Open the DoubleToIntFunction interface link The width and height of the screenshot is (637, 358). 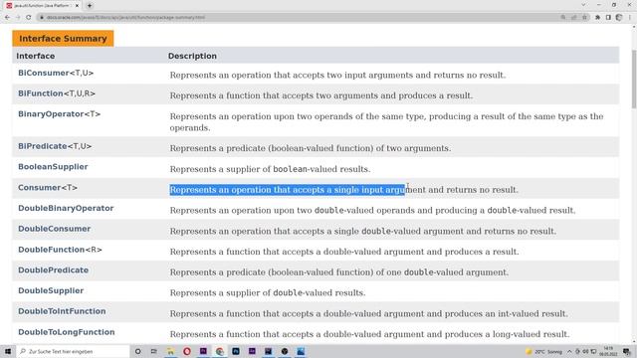[x=62, y=311]
